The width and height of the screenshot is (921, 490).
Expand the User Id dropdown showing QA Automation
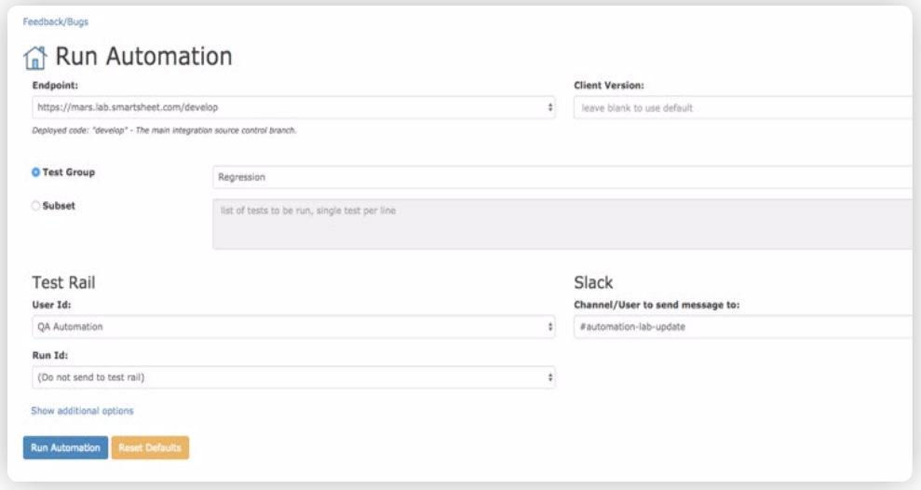pos(293,327)
